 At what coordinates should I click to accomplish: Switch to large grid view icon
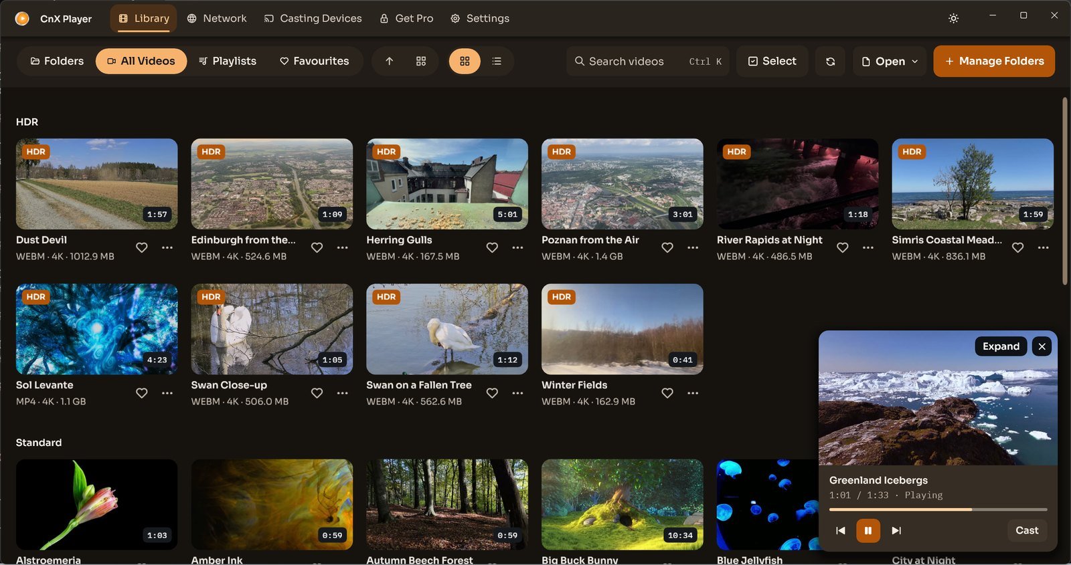[x=465, y=61]
